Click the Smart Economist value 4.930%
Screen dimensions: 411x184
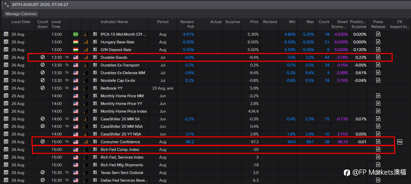[341, 34]
